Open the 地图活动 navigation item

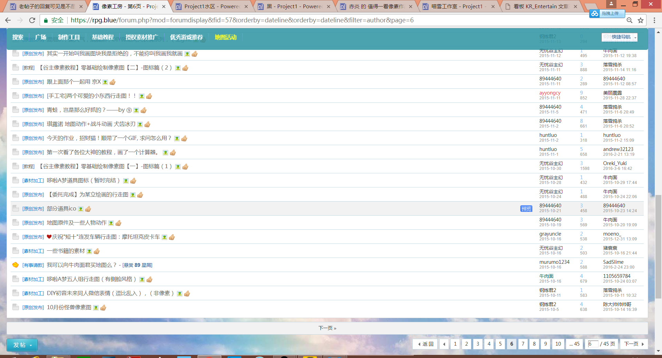[x=225, y=37]
